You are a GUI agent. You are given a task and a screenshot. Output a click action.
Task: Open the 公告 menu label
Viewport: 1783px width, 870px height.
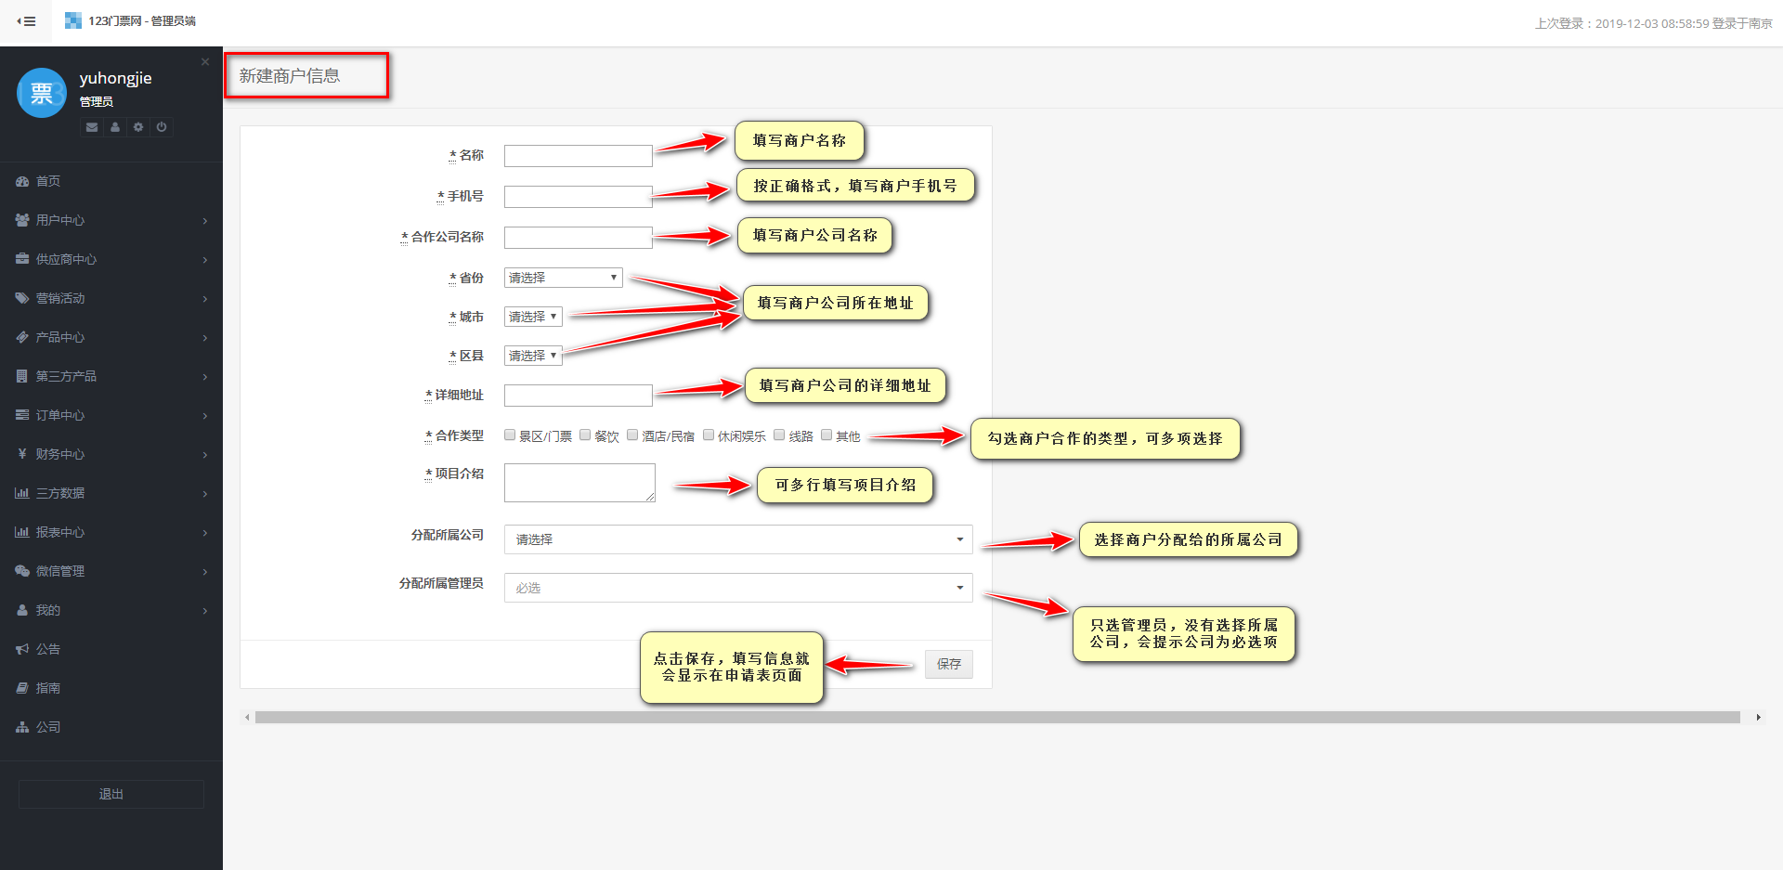pyautogui.click(x=48, y=649)
